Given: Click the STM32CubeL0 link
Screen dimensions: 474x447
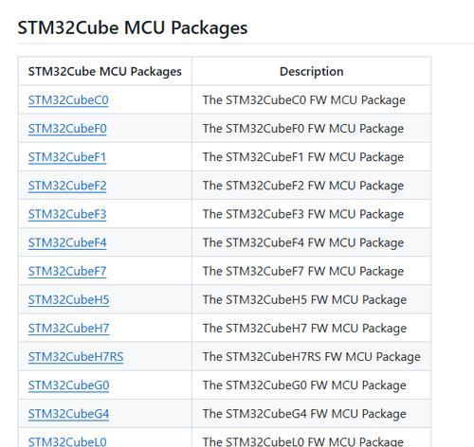Looking at the screenshot, I should [x=67, y=441].
